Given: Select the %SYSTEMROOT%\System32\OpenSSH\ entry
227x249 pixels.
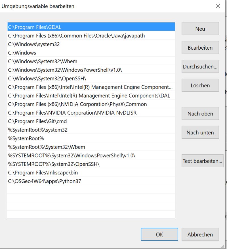Looking at the screenshot, I should [x=91, y=164].
